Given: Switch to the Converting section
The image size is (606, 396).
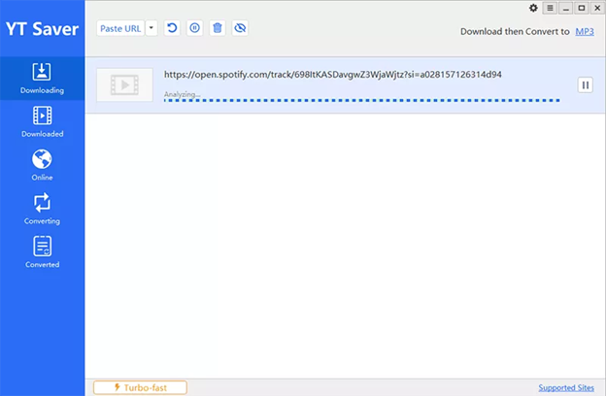Looking at the screenshot, I should 42,209.
